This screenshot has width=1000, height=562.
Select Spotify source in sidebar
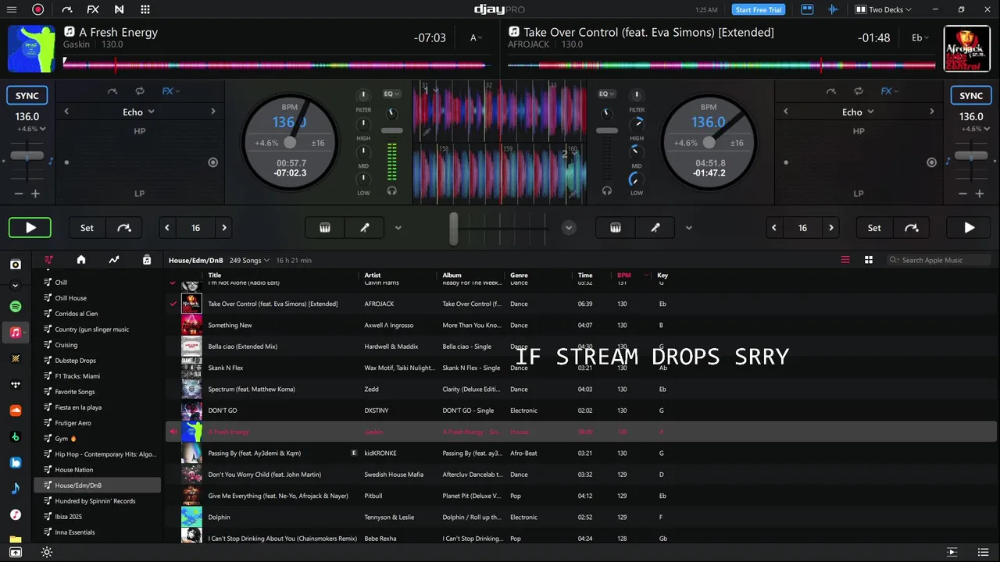coord(16,307)
